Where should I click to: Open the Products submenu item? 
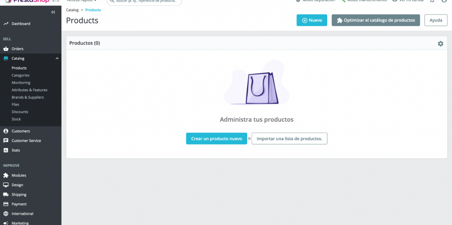(x=19, y=68)
